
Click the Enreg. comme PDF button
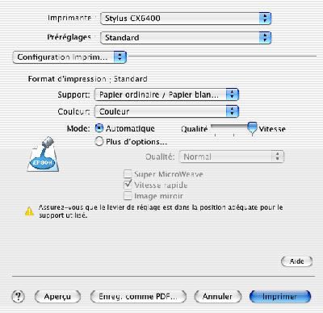tap(138, 297)
